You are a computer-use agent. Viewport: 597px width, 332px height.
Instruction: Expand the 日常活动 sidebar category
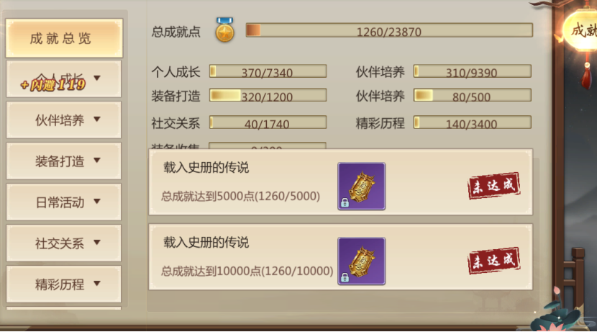click(x=63, y=202)
